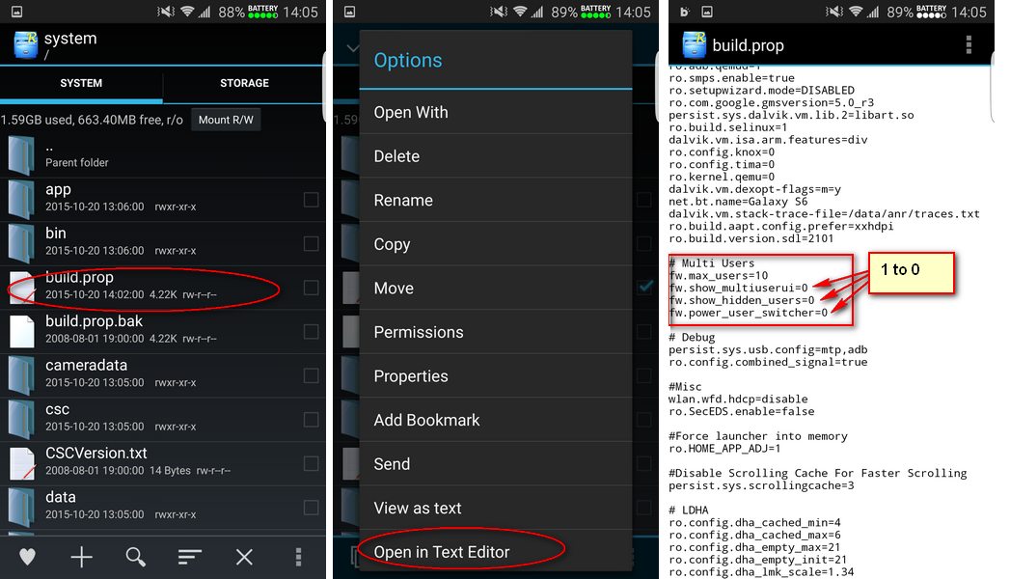The image size is (1010, 579).
Task: Tap line fw.max_users=10 in editor
Action: 719,276
